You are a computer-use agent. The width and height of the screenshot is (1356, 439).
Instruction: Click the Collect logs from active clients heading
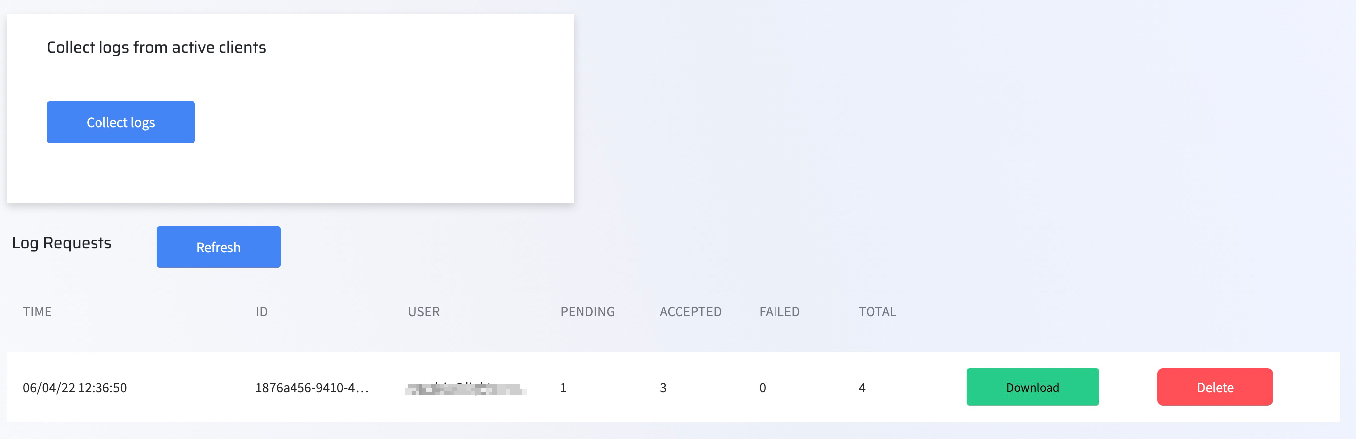click(x=156, y=47)
